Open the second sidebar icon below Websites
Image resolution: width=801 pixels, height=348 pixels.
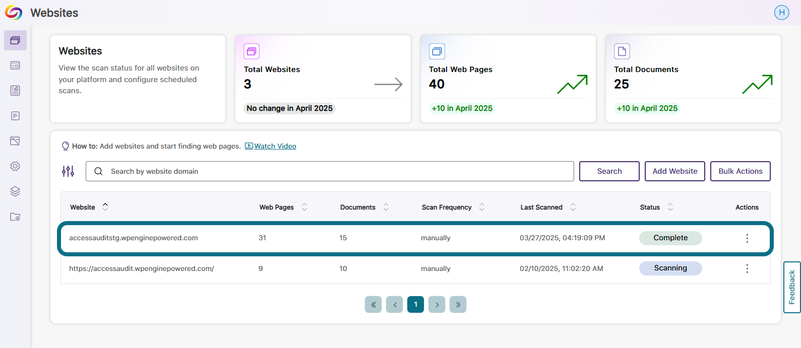15,65
